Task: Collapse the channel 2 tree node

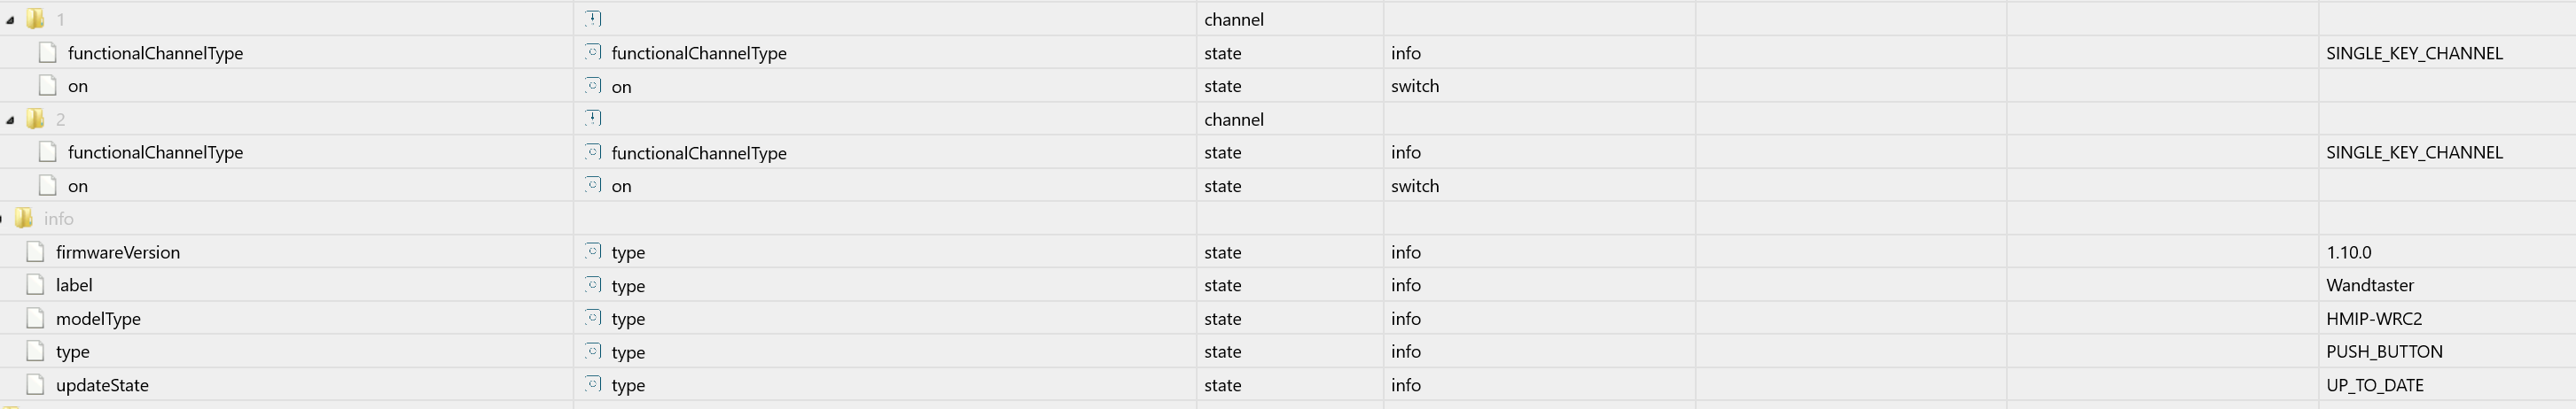Action: pyautogui.click(x=10, y=120)
